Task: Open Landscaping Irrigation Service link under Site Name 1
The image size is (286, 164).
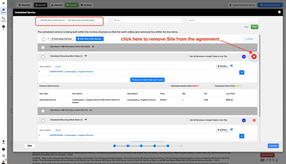Action: tap(71, 71)
